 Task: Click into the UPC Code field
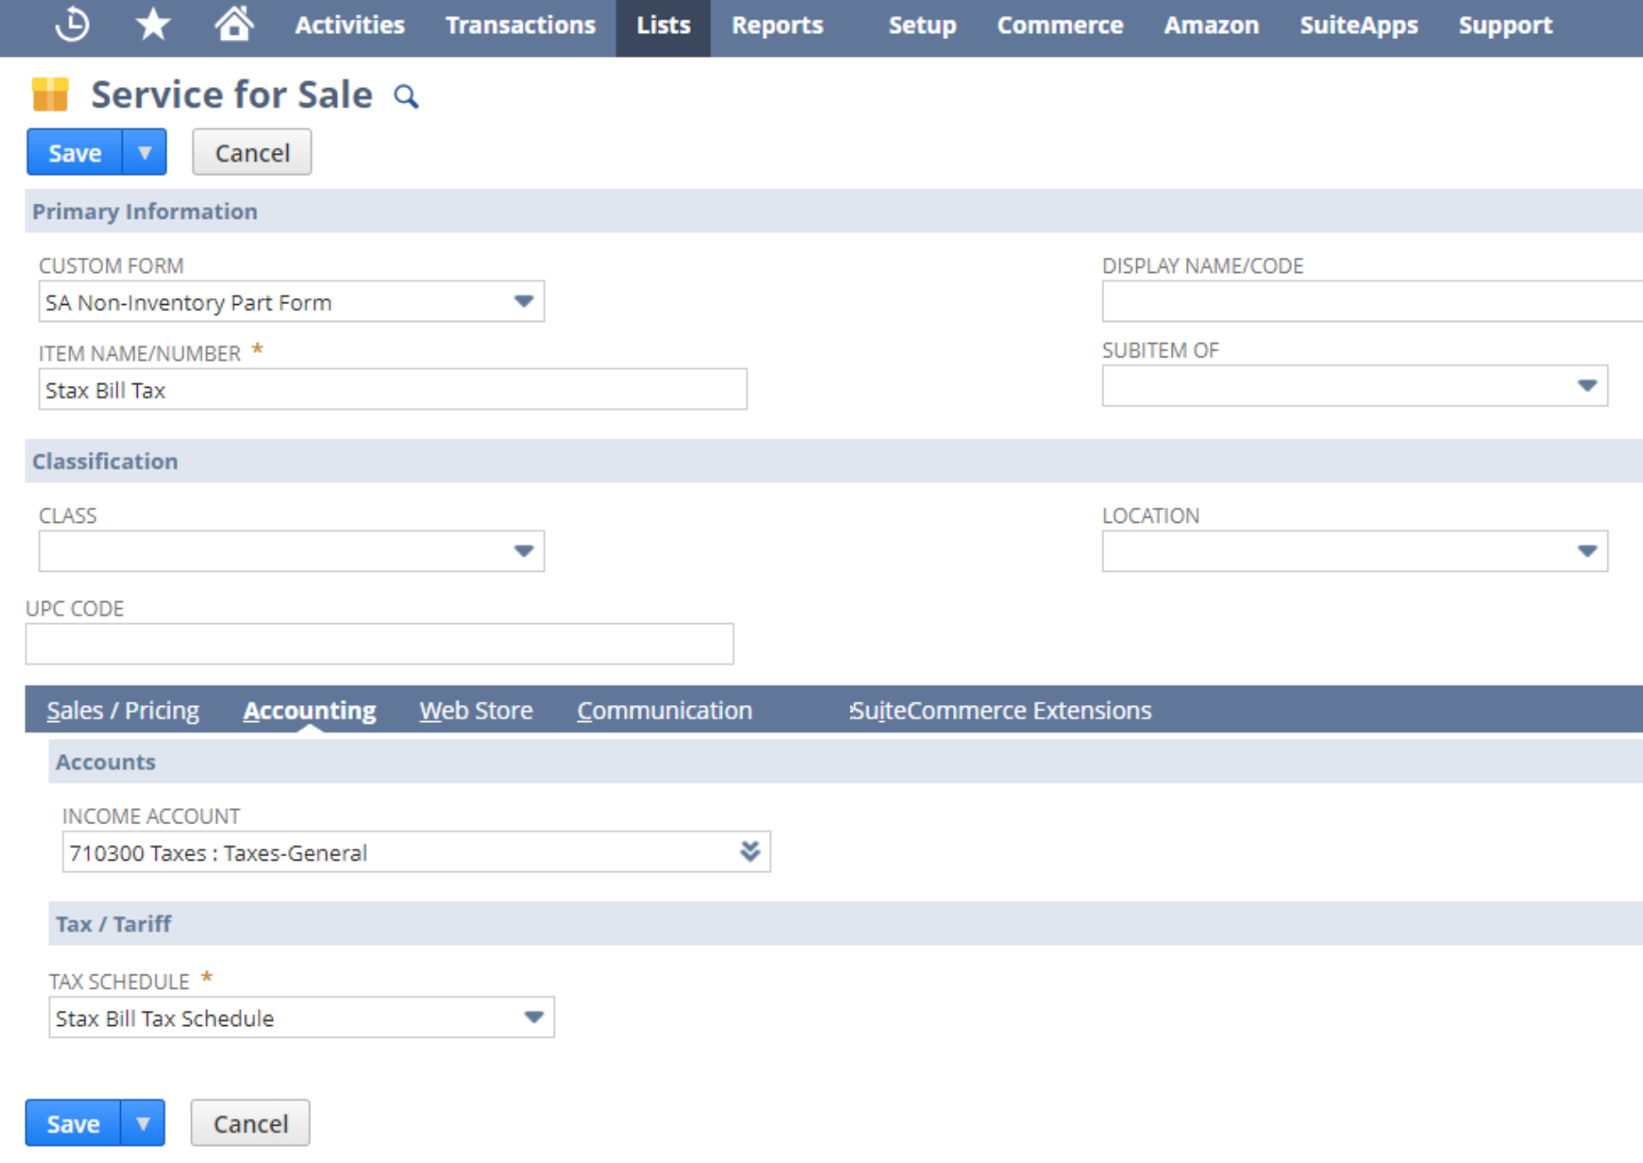380,644
